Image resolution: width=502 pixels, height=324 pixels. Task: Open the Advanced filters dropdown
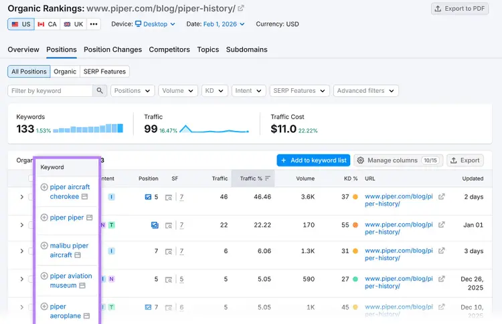pyautogui.click(x=365, y=91)
